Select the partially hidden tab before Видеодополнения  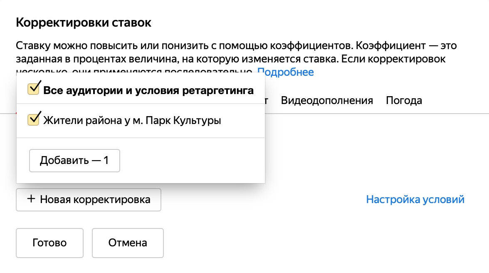pyautogui.click(x=267, y=100)
